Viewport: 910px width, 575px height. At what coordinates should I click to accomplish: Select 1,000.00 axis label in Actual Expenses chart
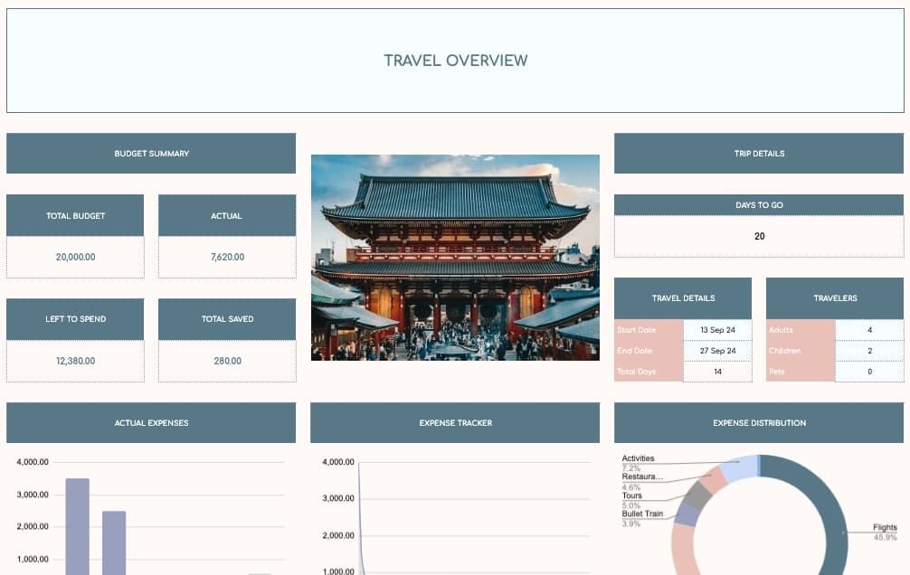[x=33, y=560]
